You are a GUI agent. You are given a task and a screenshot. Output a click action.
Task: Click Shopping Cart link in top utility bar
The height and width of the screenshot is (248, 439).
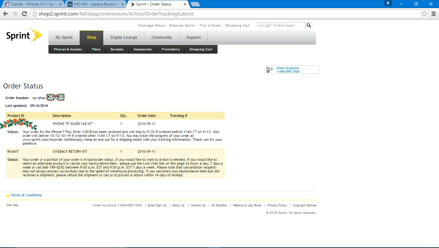click(238, 26)
